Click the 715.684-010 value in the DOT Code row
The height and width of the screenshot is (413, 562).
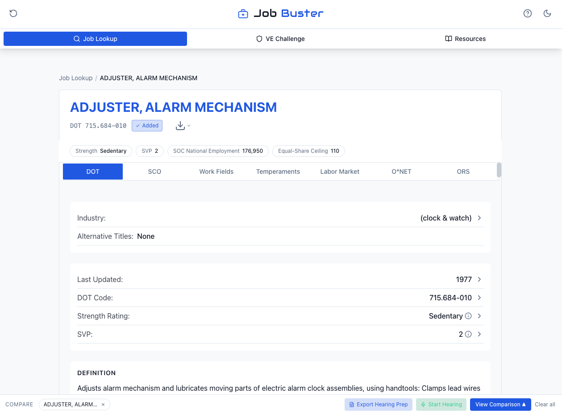tap(450, 298)
